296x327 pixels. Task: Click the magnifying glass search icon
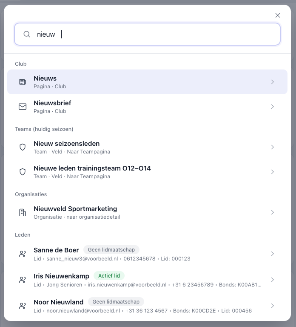(x=27, y=34)
